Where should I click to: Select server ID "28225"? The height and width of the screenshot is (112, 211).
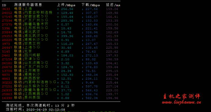coord(7,40)
